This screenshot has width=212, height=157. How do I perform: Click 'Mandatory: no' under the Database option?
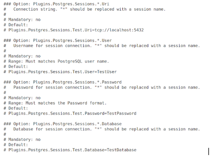point(24,140)
